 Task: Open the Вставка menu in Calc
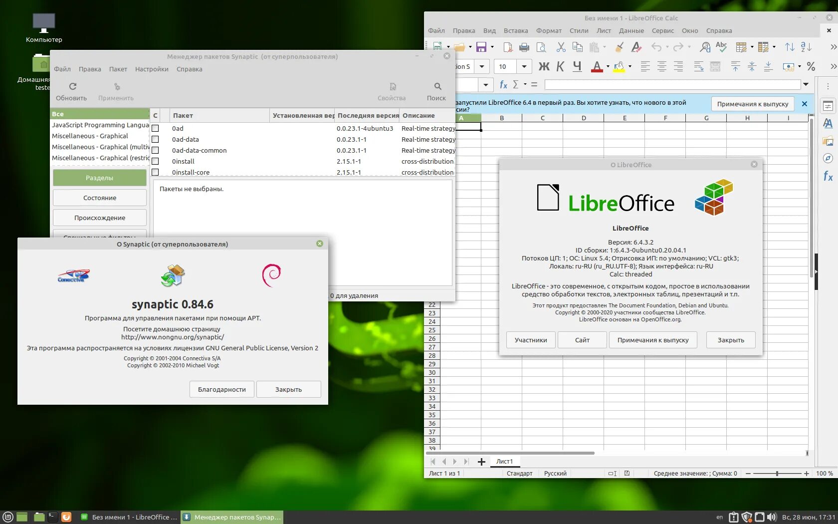point(516,30)
